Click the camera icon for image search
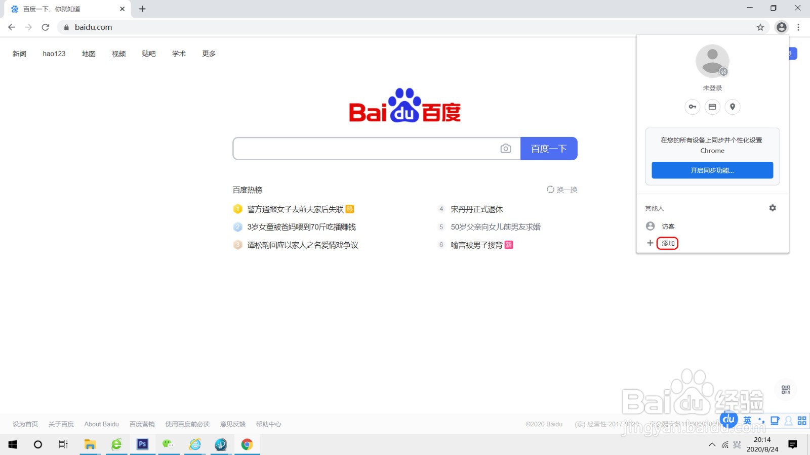 pyautogui.click(x=505, y=148)
